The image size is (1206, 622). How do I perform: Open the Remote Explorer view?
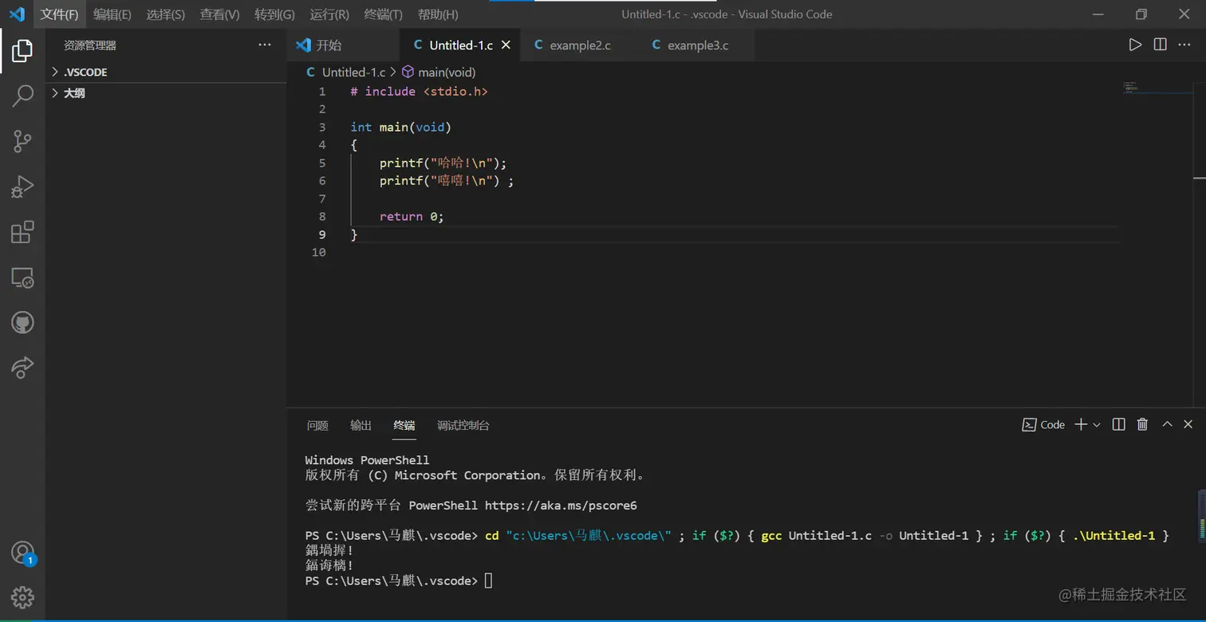click(22, 278)
